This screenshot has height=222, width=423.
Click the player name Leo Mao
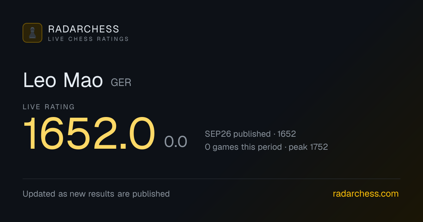tap(63, 80)
